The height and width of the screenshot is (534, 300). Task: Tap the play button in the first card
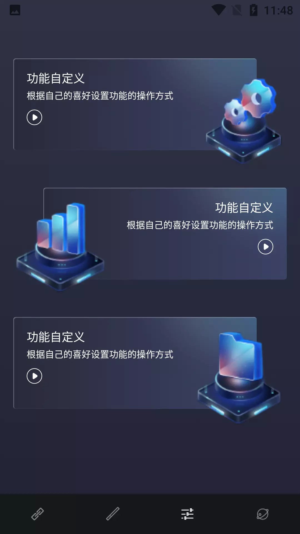[x=34, y=117]
